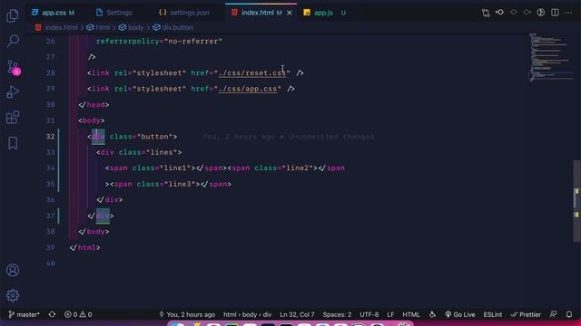Switch to the app.js tab
Image resolution: width=581 pixels, height=326 pixels.
coord(323,13)
